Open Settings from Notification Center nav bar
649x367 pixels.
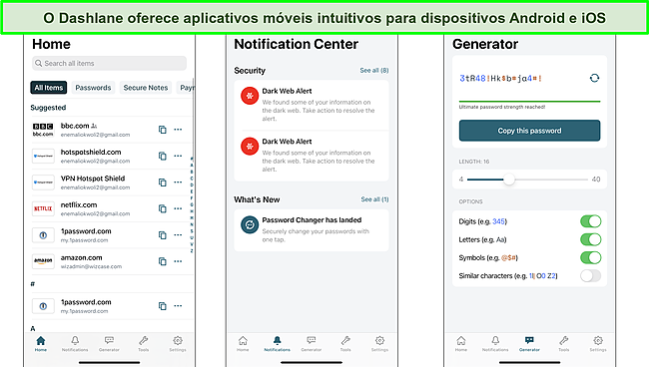click(379, 344)
